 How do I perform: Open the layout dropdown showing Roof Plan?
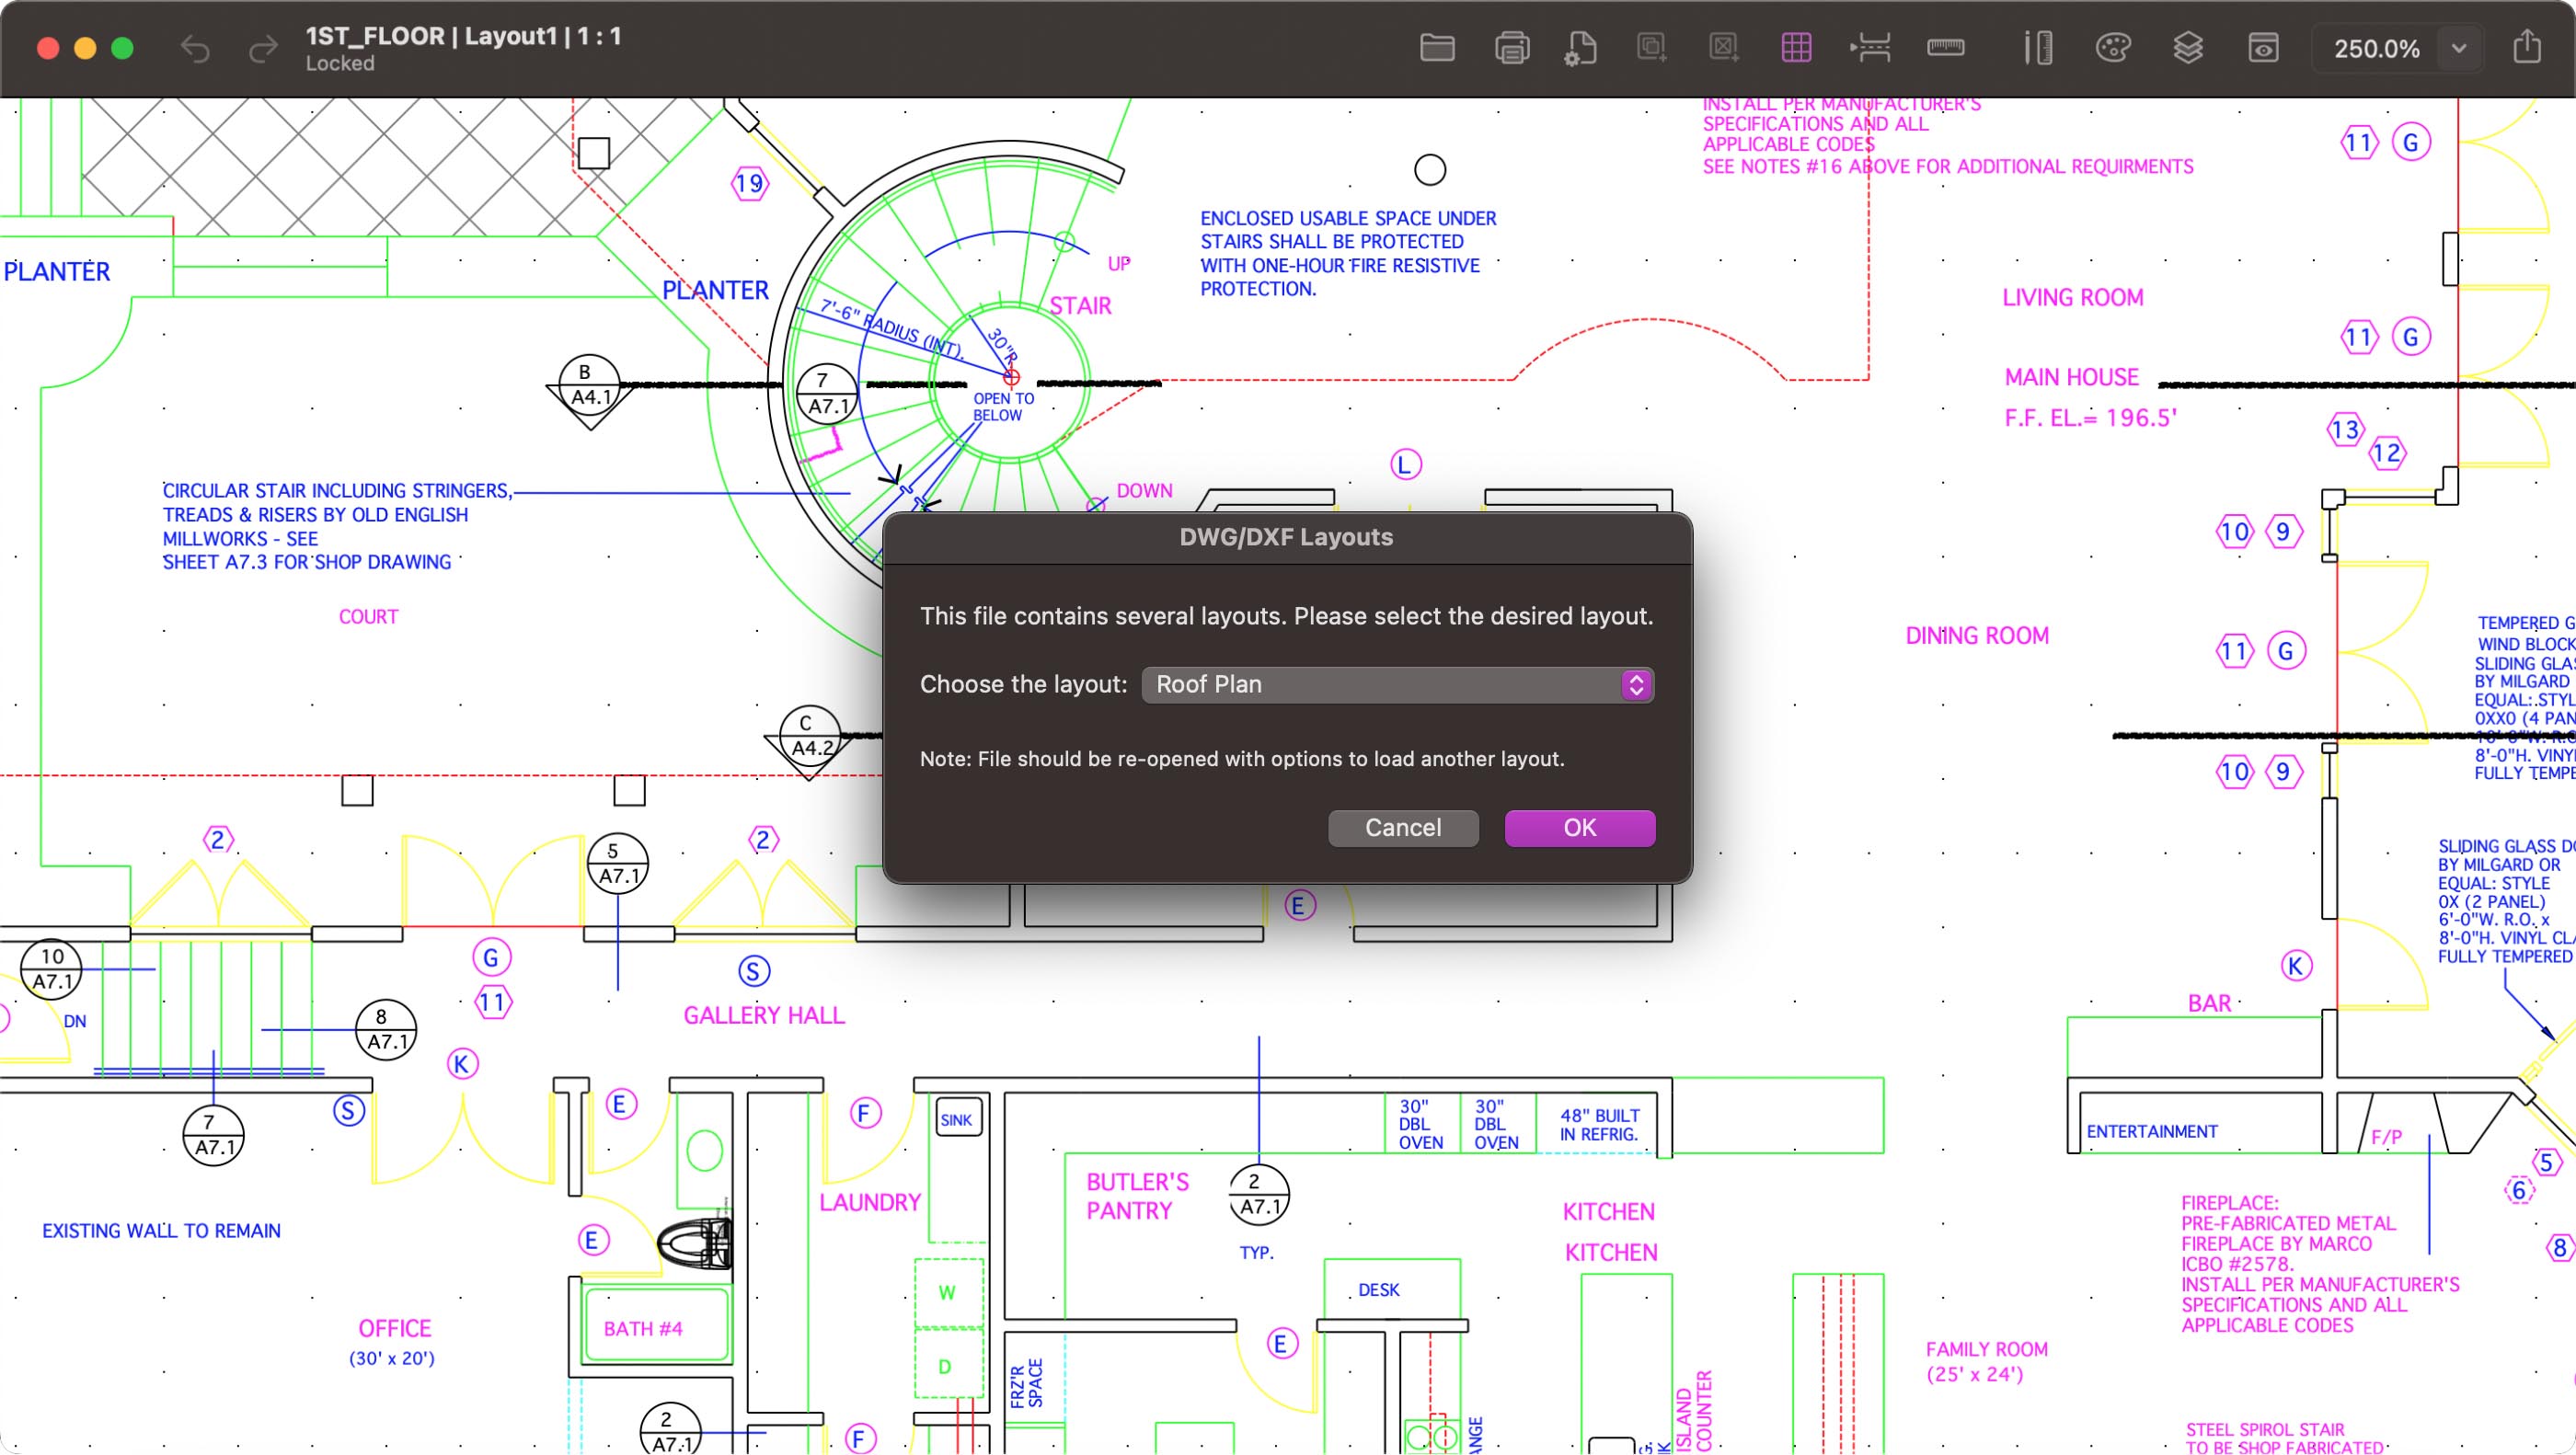[1396, 684]
